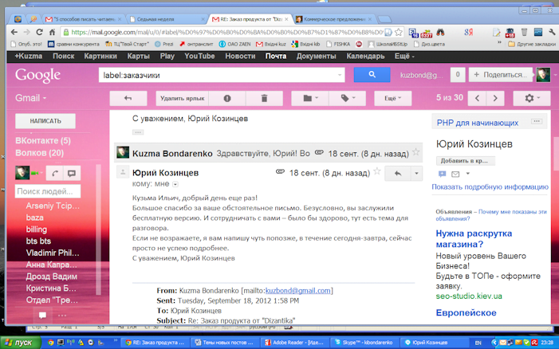Open Gmail settings gear menu
Image resolution: width=559 pixels, height=349 pixels.
(532, 98)
